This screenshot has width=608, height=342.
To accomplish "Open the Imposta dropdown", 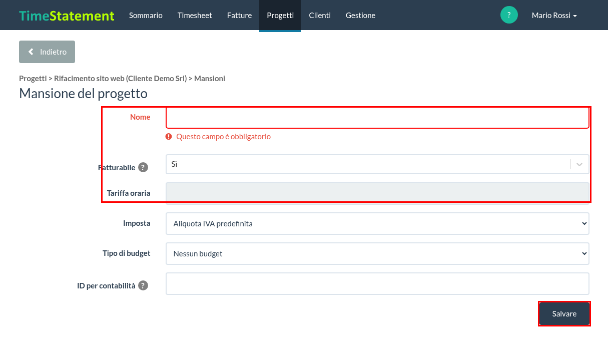I will point(377,224).
